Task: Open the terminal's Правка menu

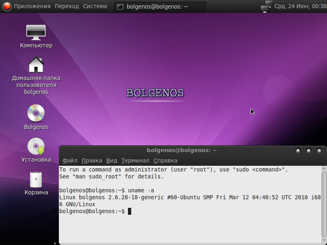Action: [92, 160]
